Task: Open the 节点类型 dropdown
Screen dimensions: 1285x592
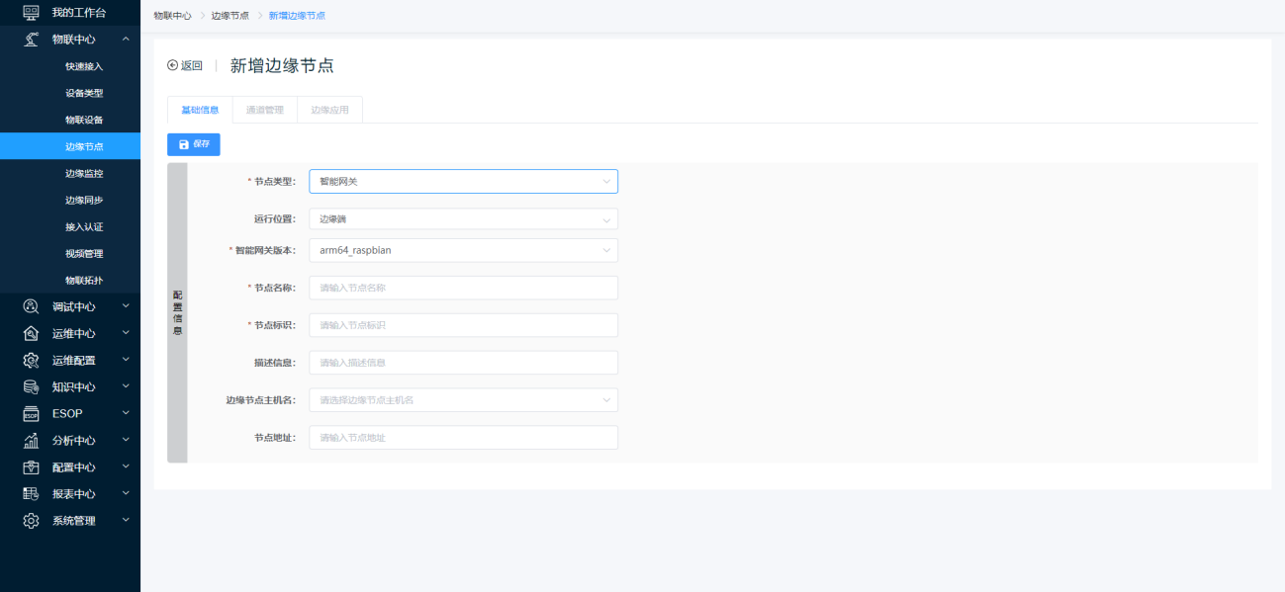Action: click(463, 182)
